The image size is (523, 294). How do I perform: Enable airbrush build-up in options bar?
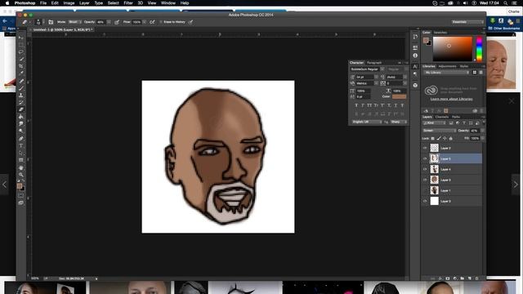point(153,22)
